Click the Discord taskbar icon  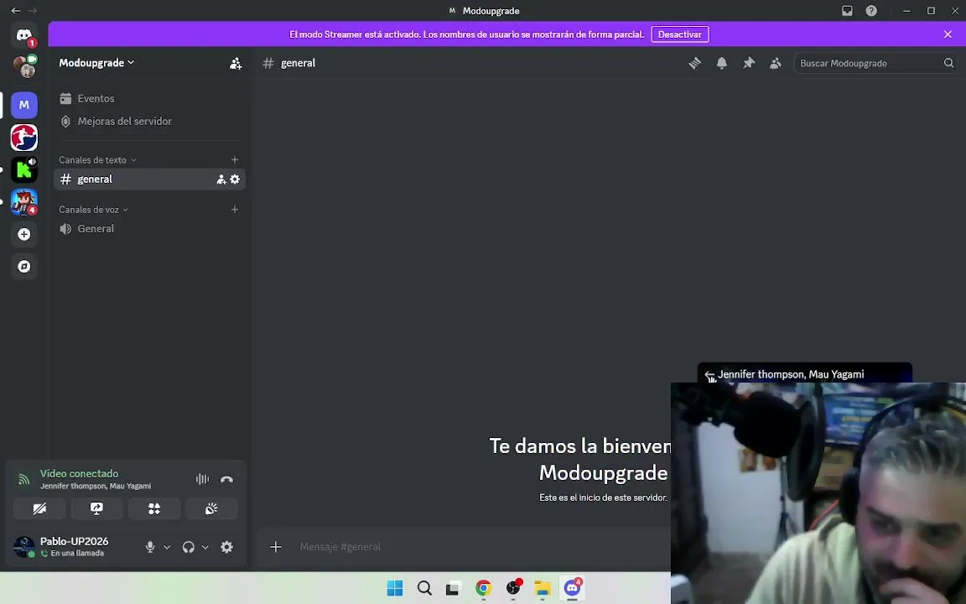573,588
